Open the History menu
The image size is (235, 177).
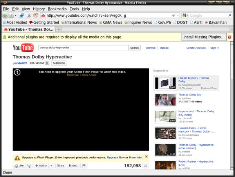point(39,9)
